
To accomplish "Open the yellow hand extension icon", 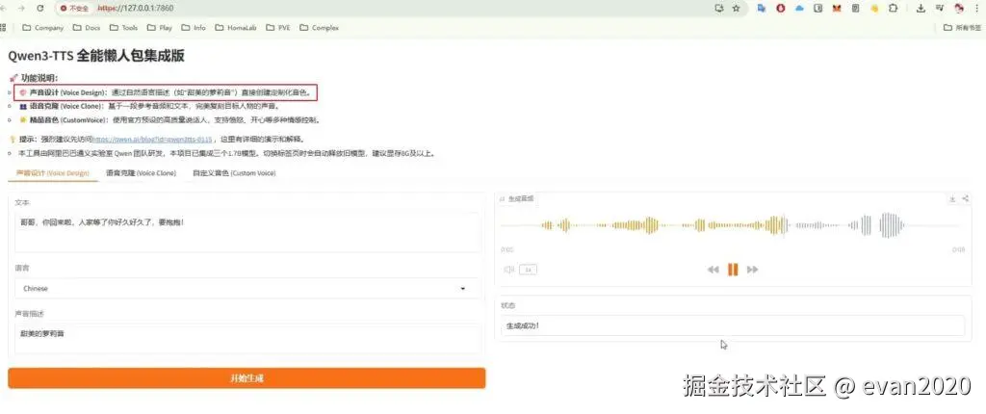I will tap(874, 8).
